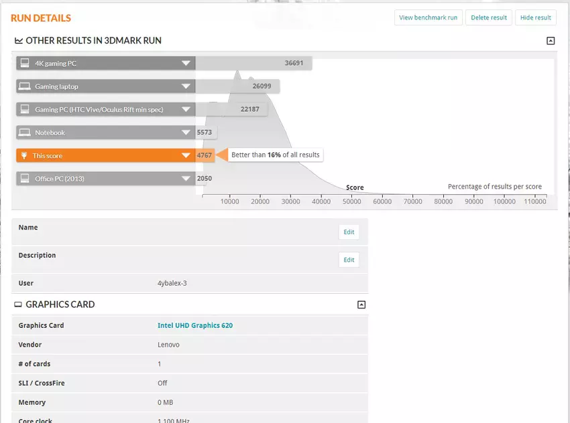This screenshot has width=570, height=423.
Task: Click the 4K gaming PC monitor icon
Action: (x=25, y=64)
